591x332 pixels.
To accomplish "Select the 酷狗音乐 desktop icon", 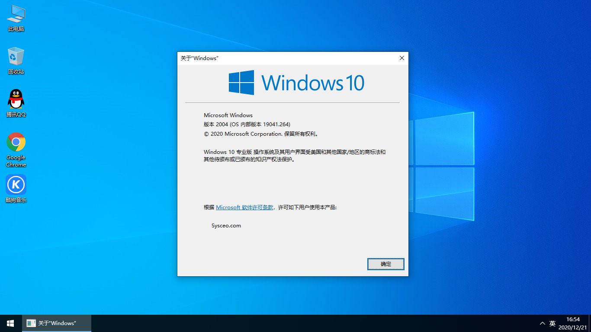I will coord(16,188).
